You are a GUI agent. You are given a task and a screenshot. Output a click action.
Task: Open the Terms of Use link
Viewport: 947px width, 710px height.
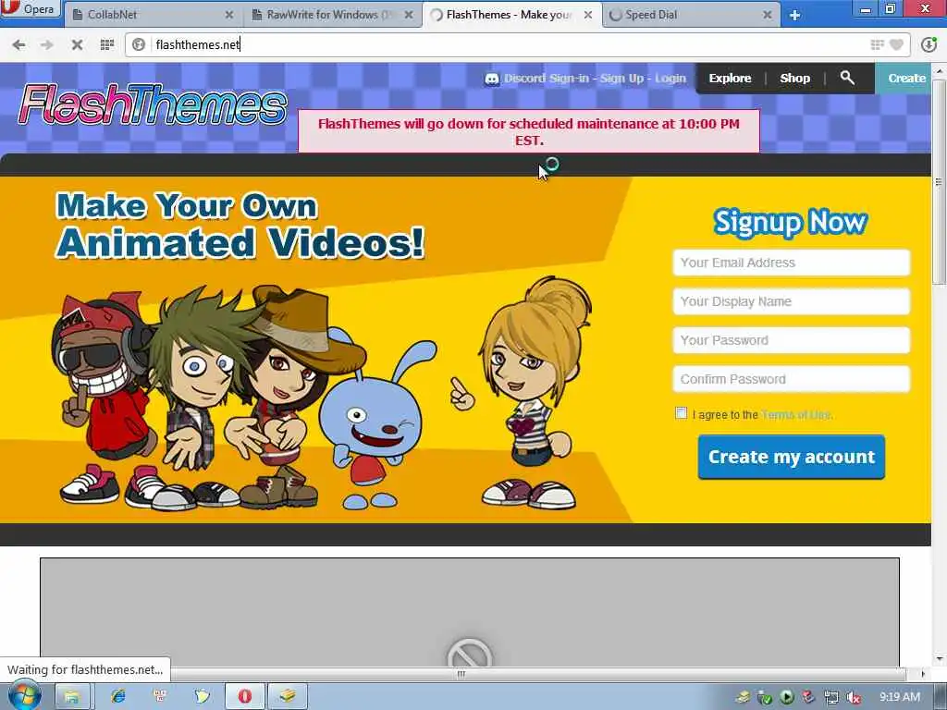pos(796,415)
